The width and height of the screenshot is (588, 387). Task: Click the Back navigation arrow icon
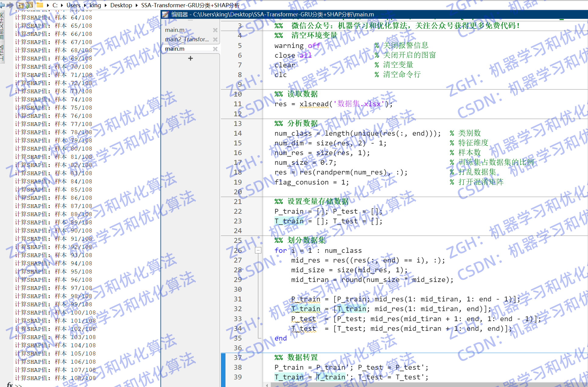(x=2, y=5)
